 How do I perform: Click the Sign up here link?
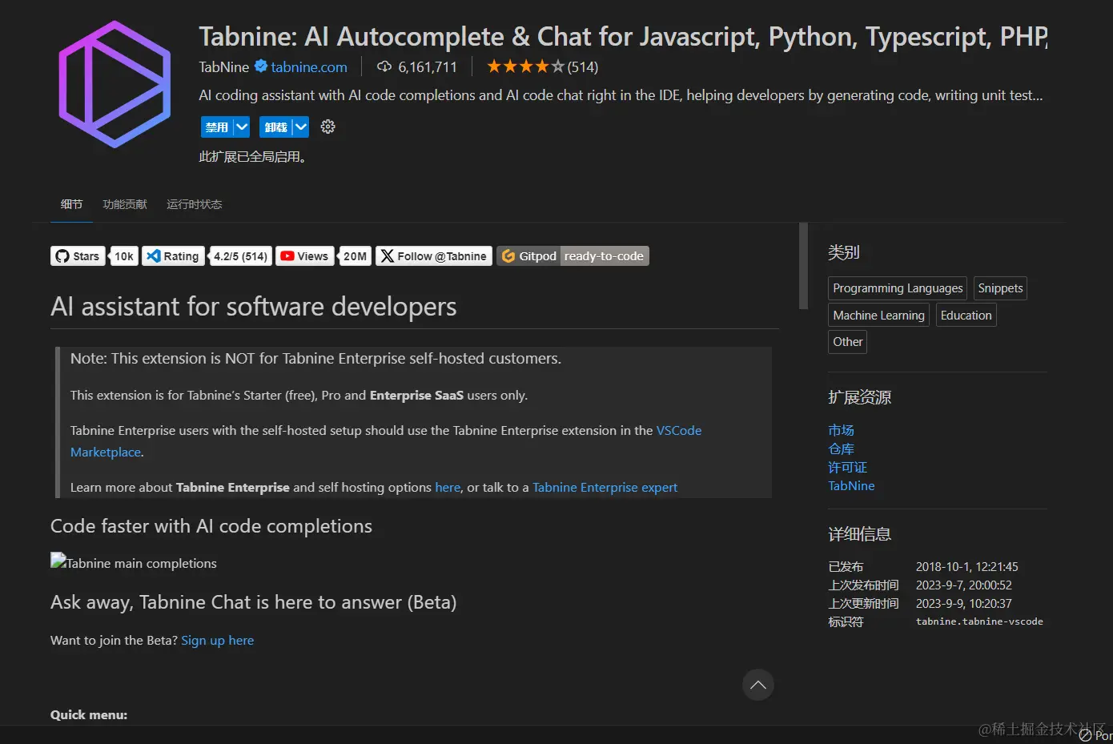click(x=217, y=640)
